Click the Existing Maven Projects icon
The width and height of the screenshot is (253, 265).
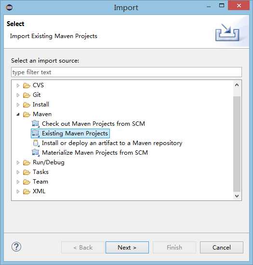[x=36, y=133]
